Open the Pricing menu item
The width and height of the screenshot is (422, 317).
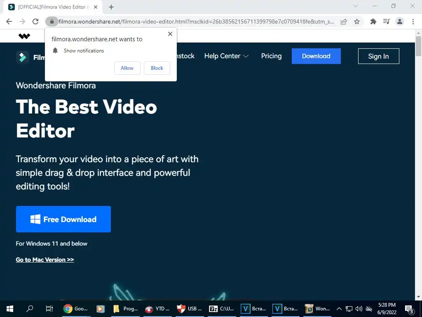point(271,56)
